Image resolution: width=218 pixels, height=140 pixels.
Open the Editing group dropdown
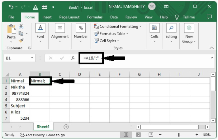tap(171, 33)
